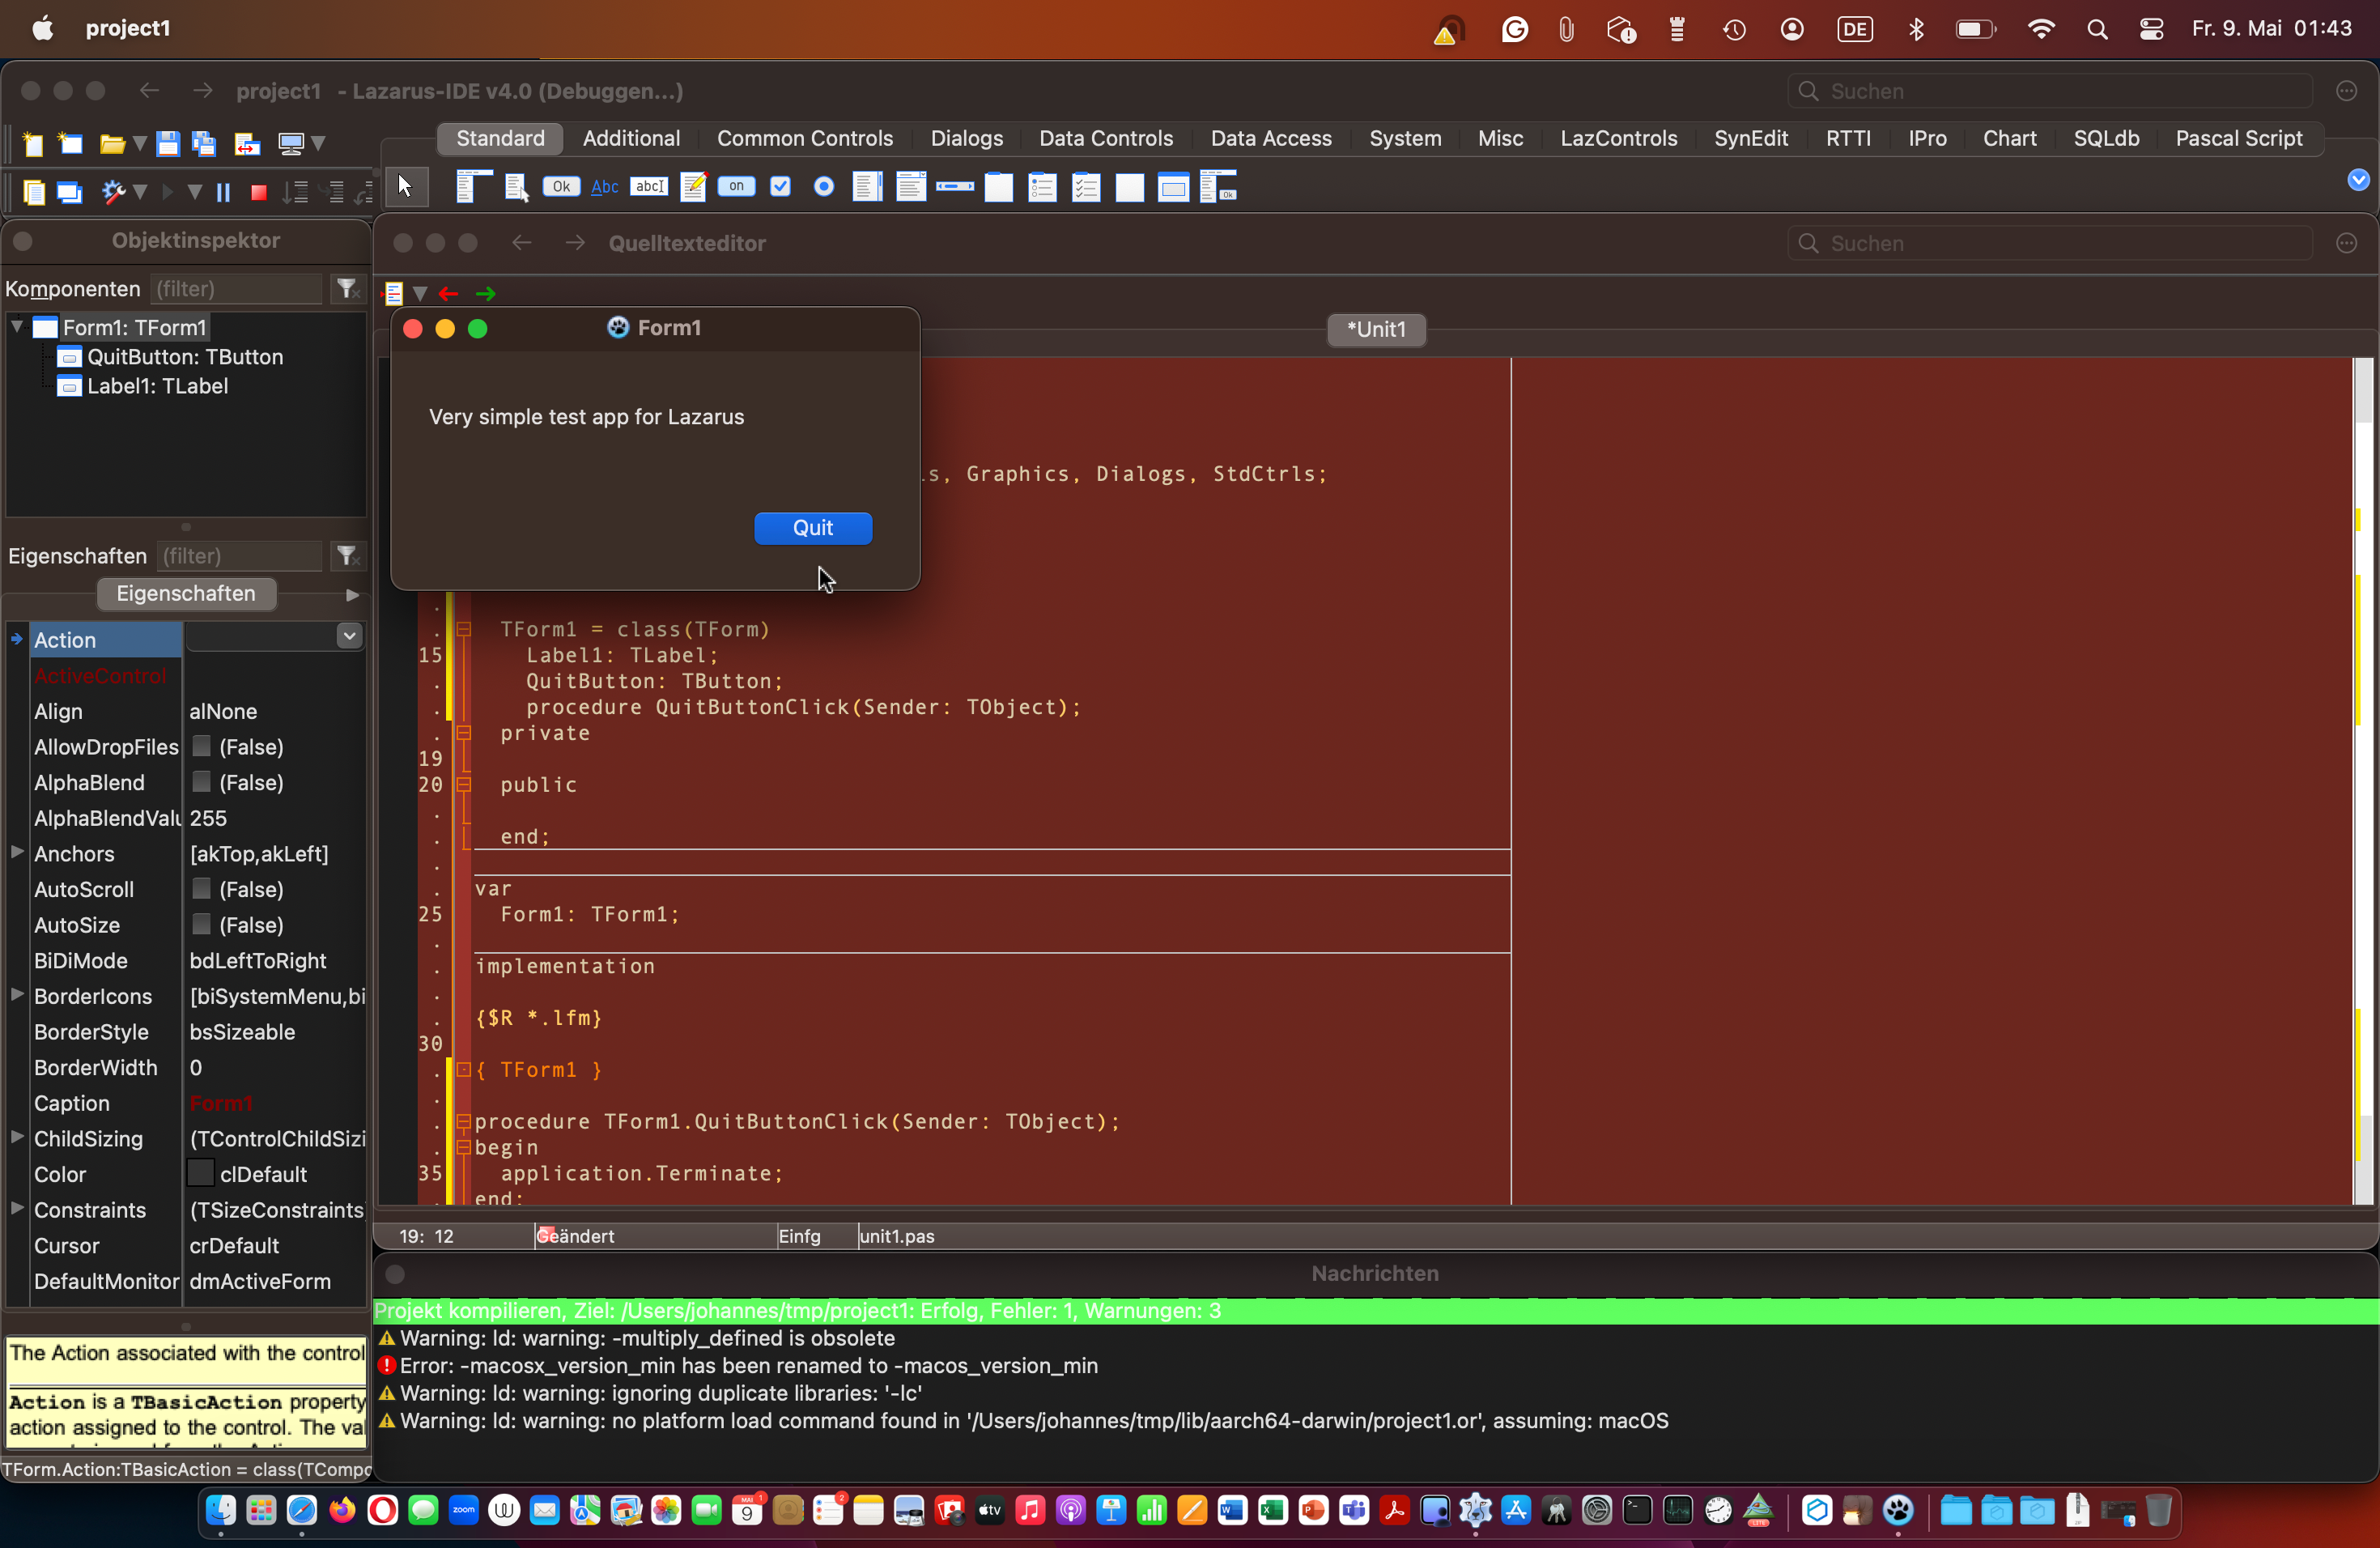This screenshot has width=2380, height=1548.
Task: Pick the TActionList component in palette
Action: pyautogui.click(x=1218, y=186)
